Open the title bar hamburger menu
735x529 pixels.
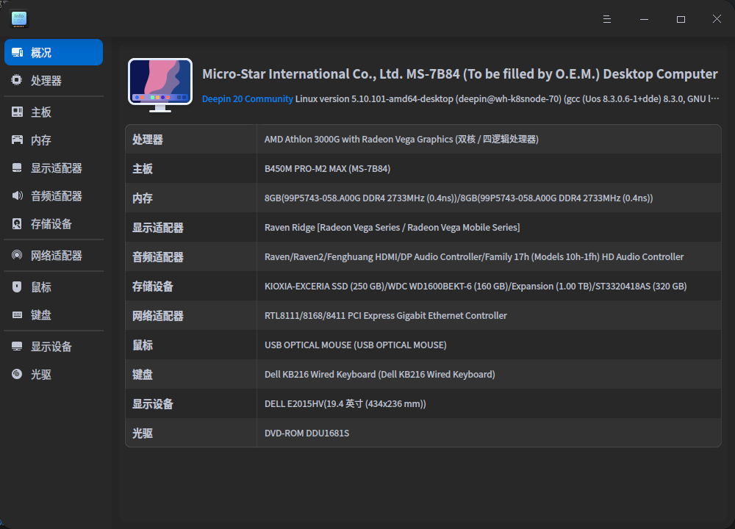click(607, 19)
